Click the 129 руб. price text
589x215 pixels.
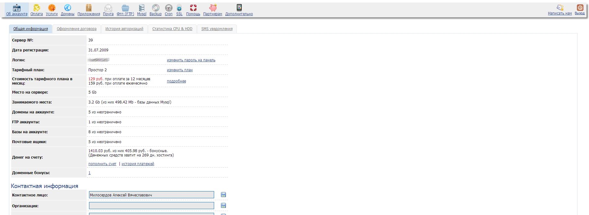[96, 79]
